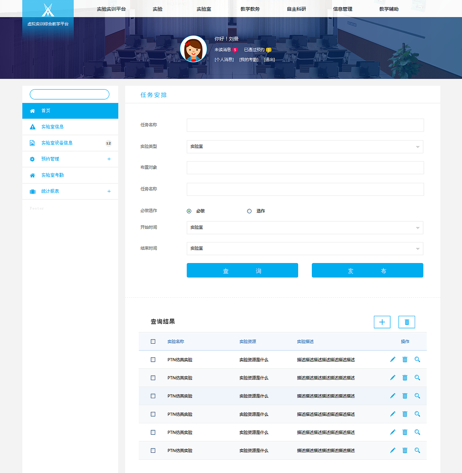Edit the second PTN仿真实验 result row

pos(393,378)
